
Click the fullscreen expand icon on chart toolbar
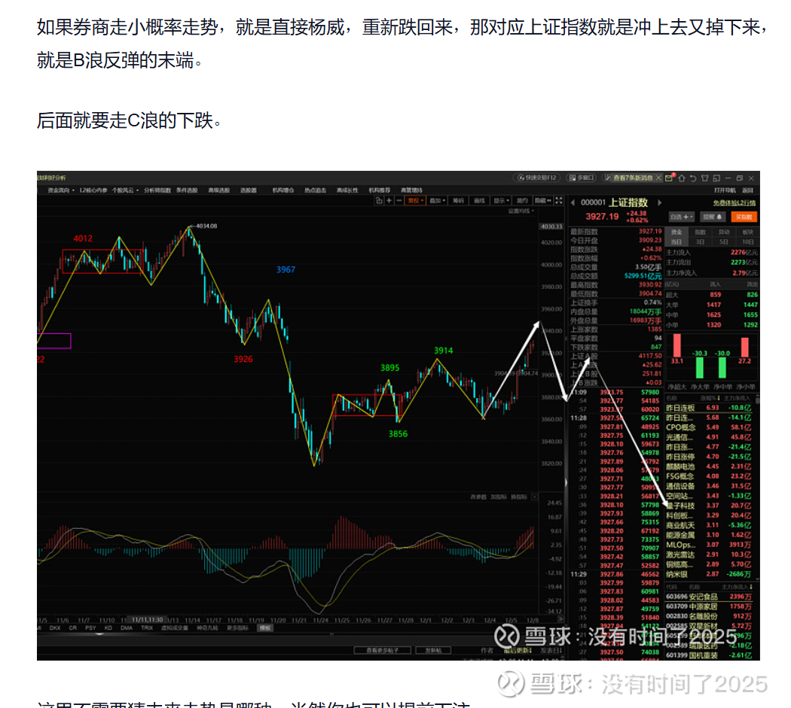point(559,201)
